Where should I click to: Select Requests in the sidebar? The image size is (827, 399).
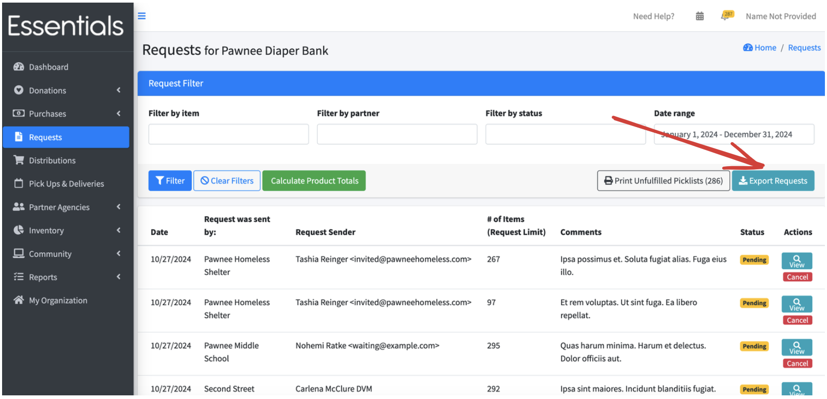click(66, 137)
